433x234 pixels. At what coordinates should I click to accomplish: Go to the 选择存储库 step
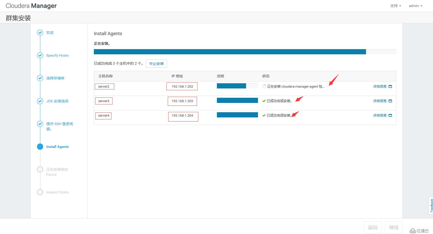coord(55,78)
